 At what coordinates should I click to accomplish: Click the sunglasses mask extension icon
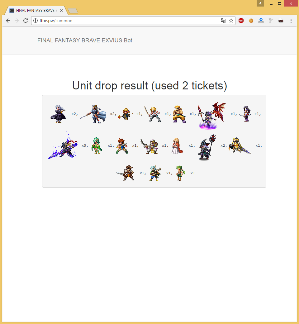click(281, 21)
